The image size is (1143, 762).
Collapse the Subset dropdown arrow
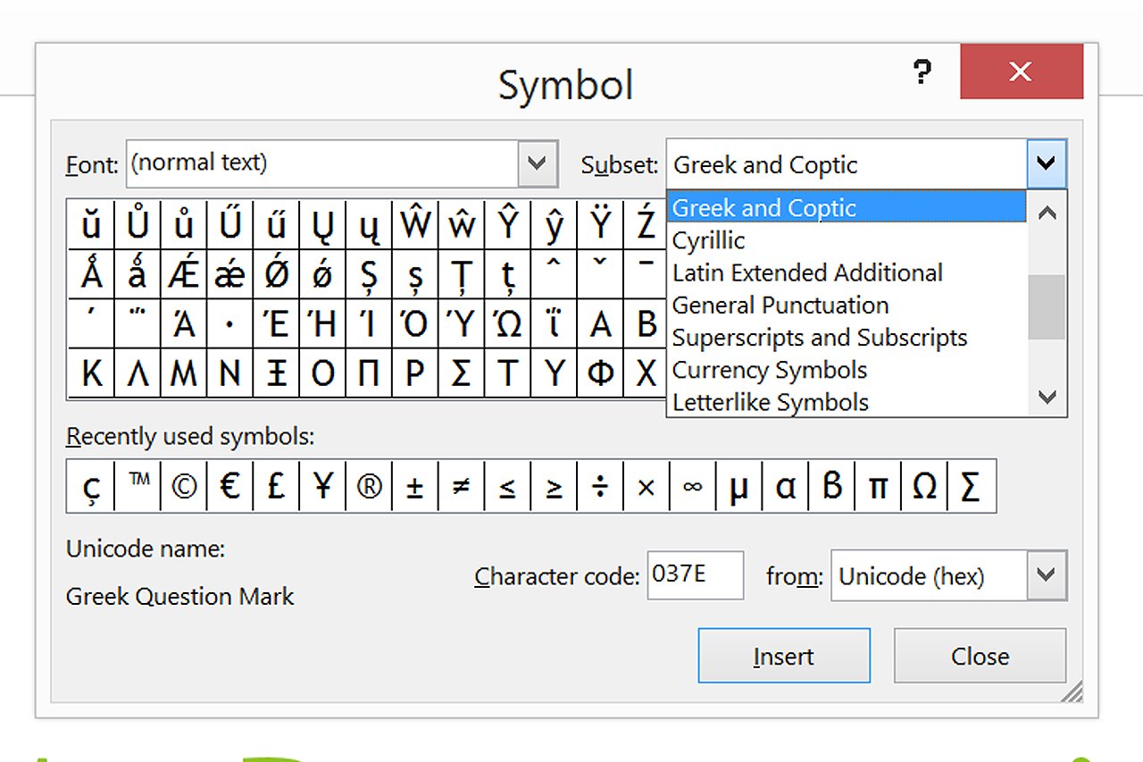click(1046, 163)
